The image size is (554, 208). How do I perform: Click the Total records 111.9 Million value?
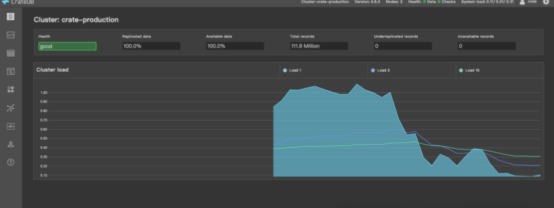click(319, 46)
